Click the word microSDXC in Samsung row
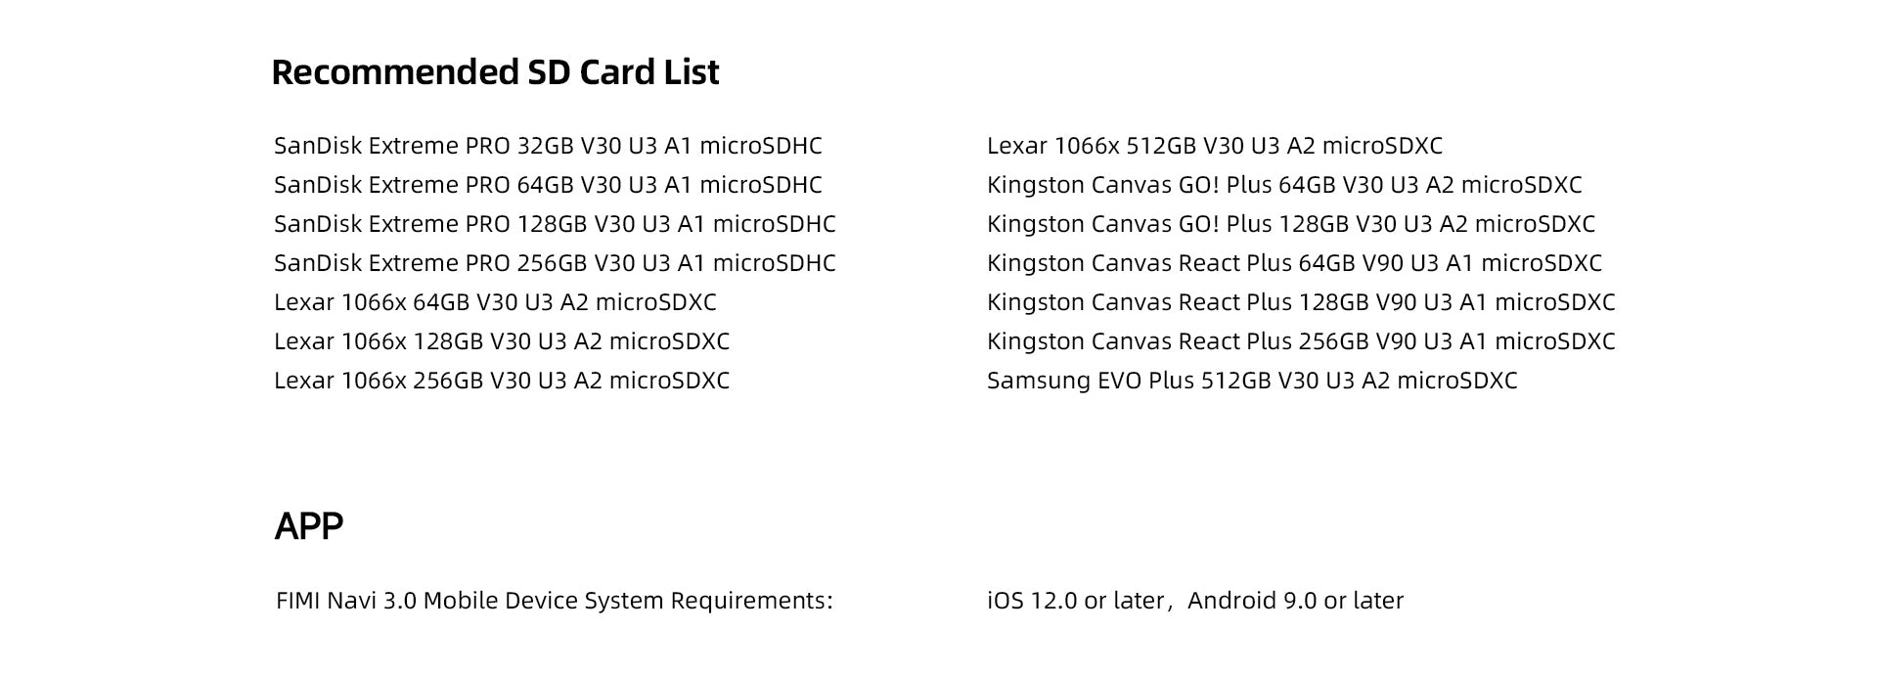 click(x=1456, y=381)
